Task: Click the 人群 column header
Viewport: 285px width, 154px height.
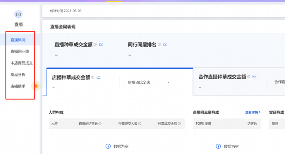Action: coord(54,124)
